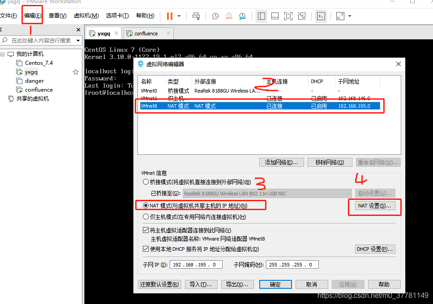This screenshot has width=433, height=304.
Task: Open the 编辑(E) menu
Action: (x=33, y=16)
